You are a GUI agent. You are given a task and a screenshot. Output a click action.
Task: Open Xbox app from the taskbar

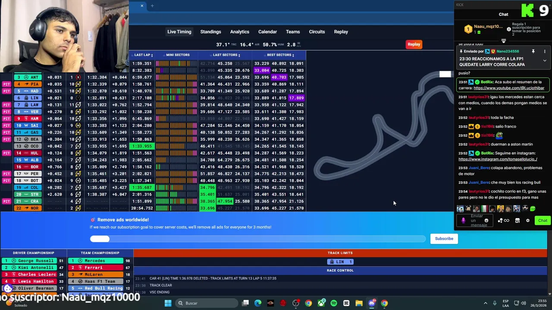pyautogui.click(x=321, y=303)
